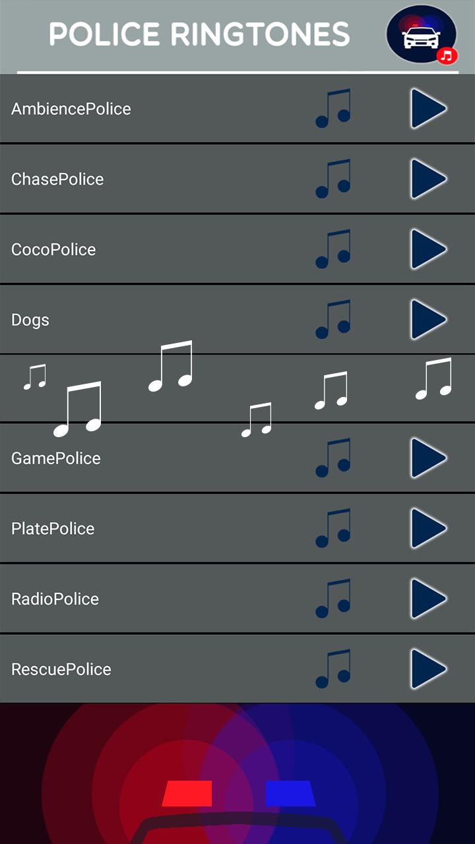Open the RescuePolice music note icon
Viewport: 475px width, 844px height.
[333, 669]
